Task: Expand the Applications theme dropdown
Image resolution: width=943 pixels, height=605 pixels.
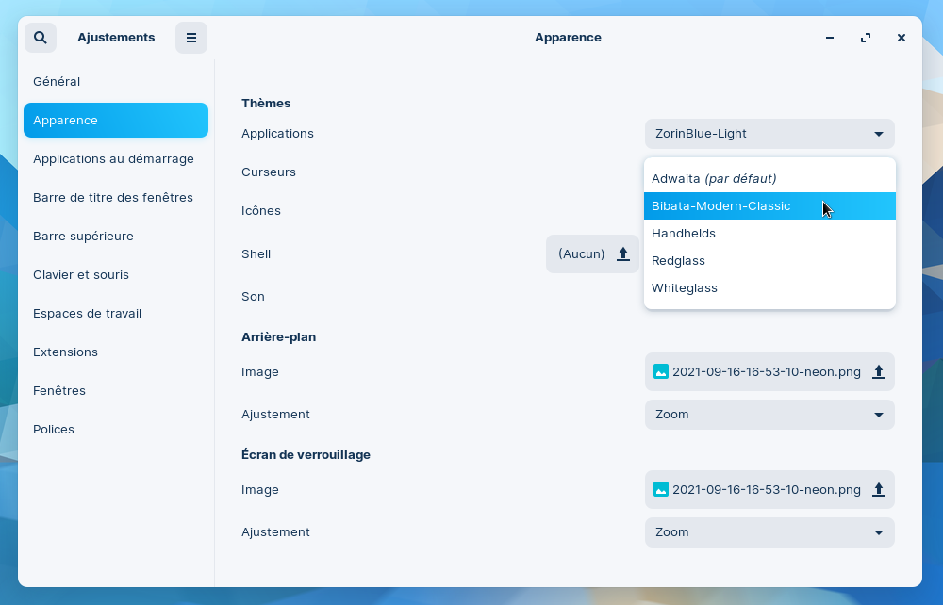Action: 769,134
